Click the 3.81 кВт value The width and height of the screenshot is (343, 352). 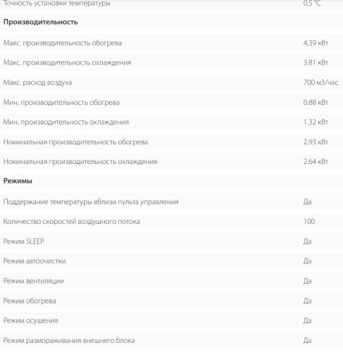(316, 63)
